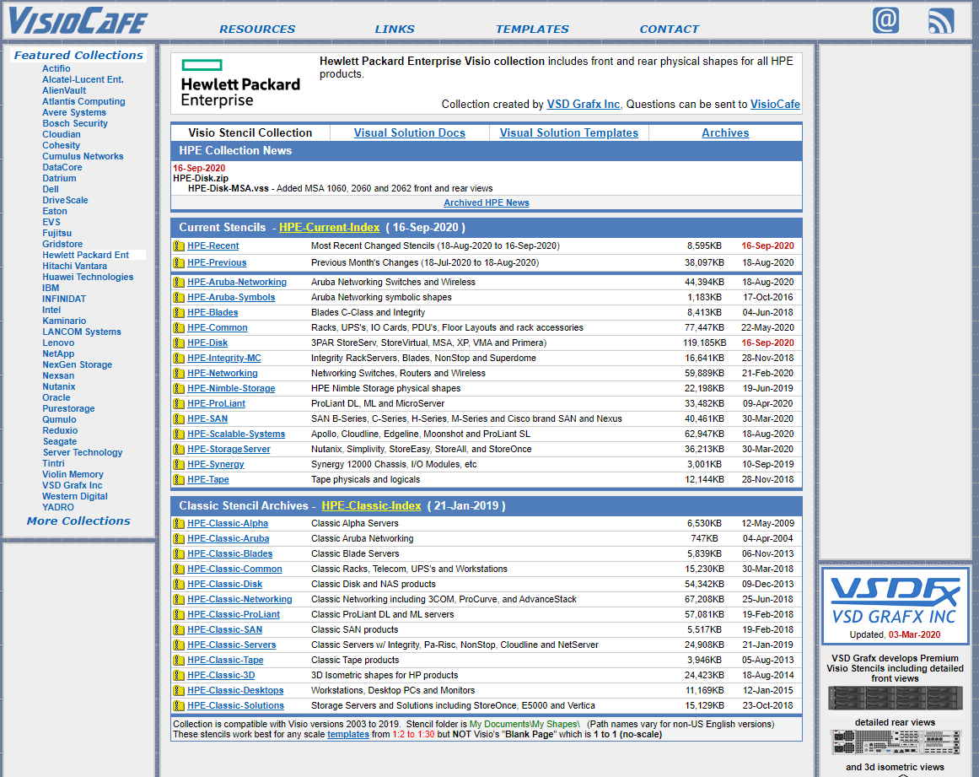The height and width of the screenshot is (777, 979).
Task: Open the Nutanix collection in sidebar
Action: click(x=59, y=386)
